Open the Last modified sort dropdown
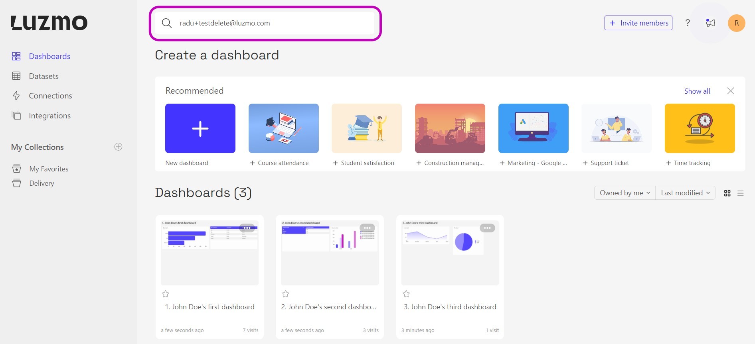Image resolution: width=755 pixels, height=344 pixels. 685,193
